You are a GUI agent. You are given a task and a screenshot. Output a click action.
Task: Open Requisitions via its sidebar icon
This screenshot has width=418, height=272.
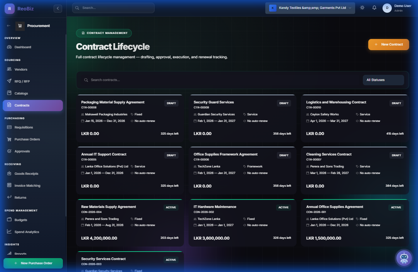9,127
